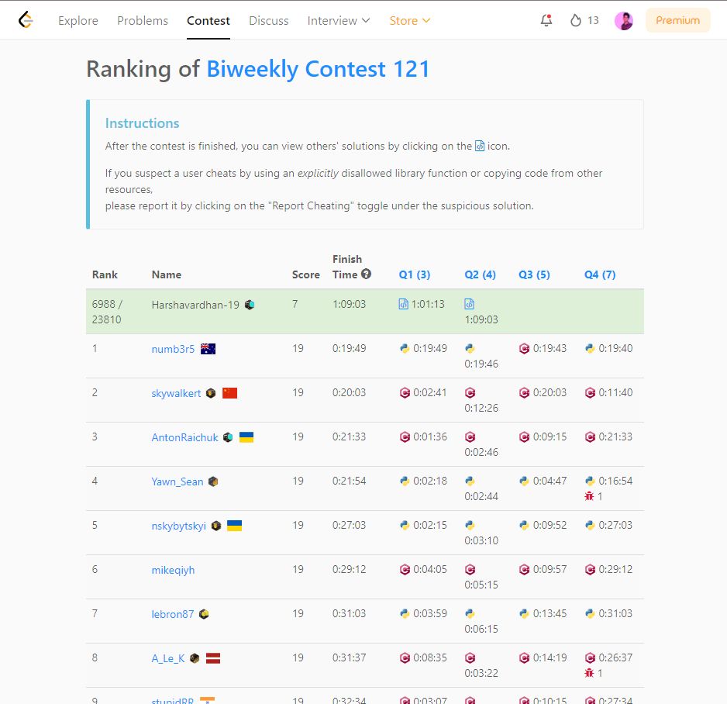The image size is (727, 704).
Task: Click the C++ icon on AntonRaichuk's Q3 submission
Action: click(523, 437)
